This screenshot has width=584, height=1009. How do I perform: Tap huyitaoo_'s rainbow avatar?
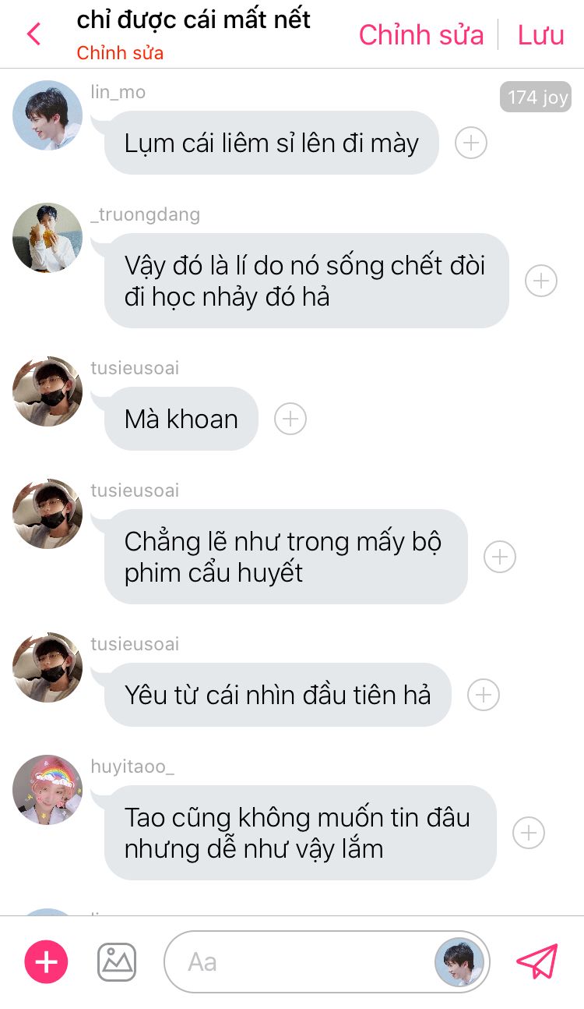coord(47,790)
